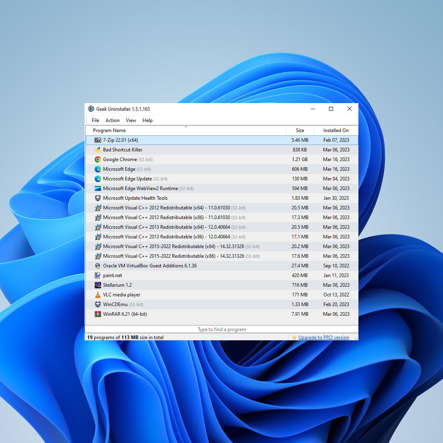Click the 7-Zip program icon
The height and width of the screenshot is (443, 443).
(x=98, y=140)
